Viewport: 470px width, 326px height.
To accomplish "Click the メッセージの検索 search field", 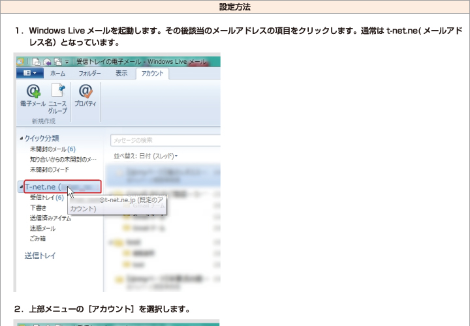I will coord(165,140).
